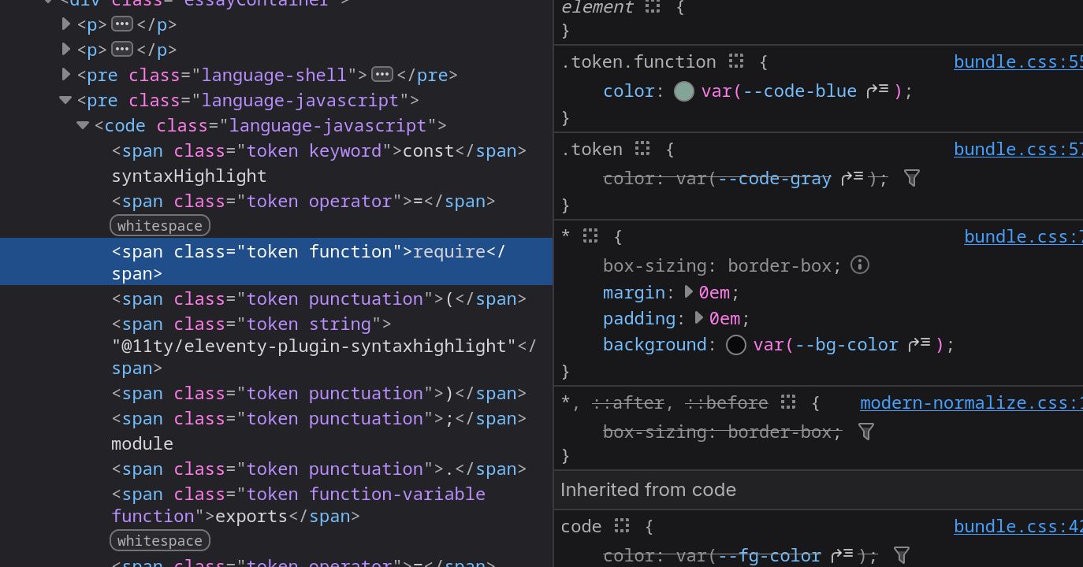
Task: Collapse the pre language-javascript node
Action: 65,100
